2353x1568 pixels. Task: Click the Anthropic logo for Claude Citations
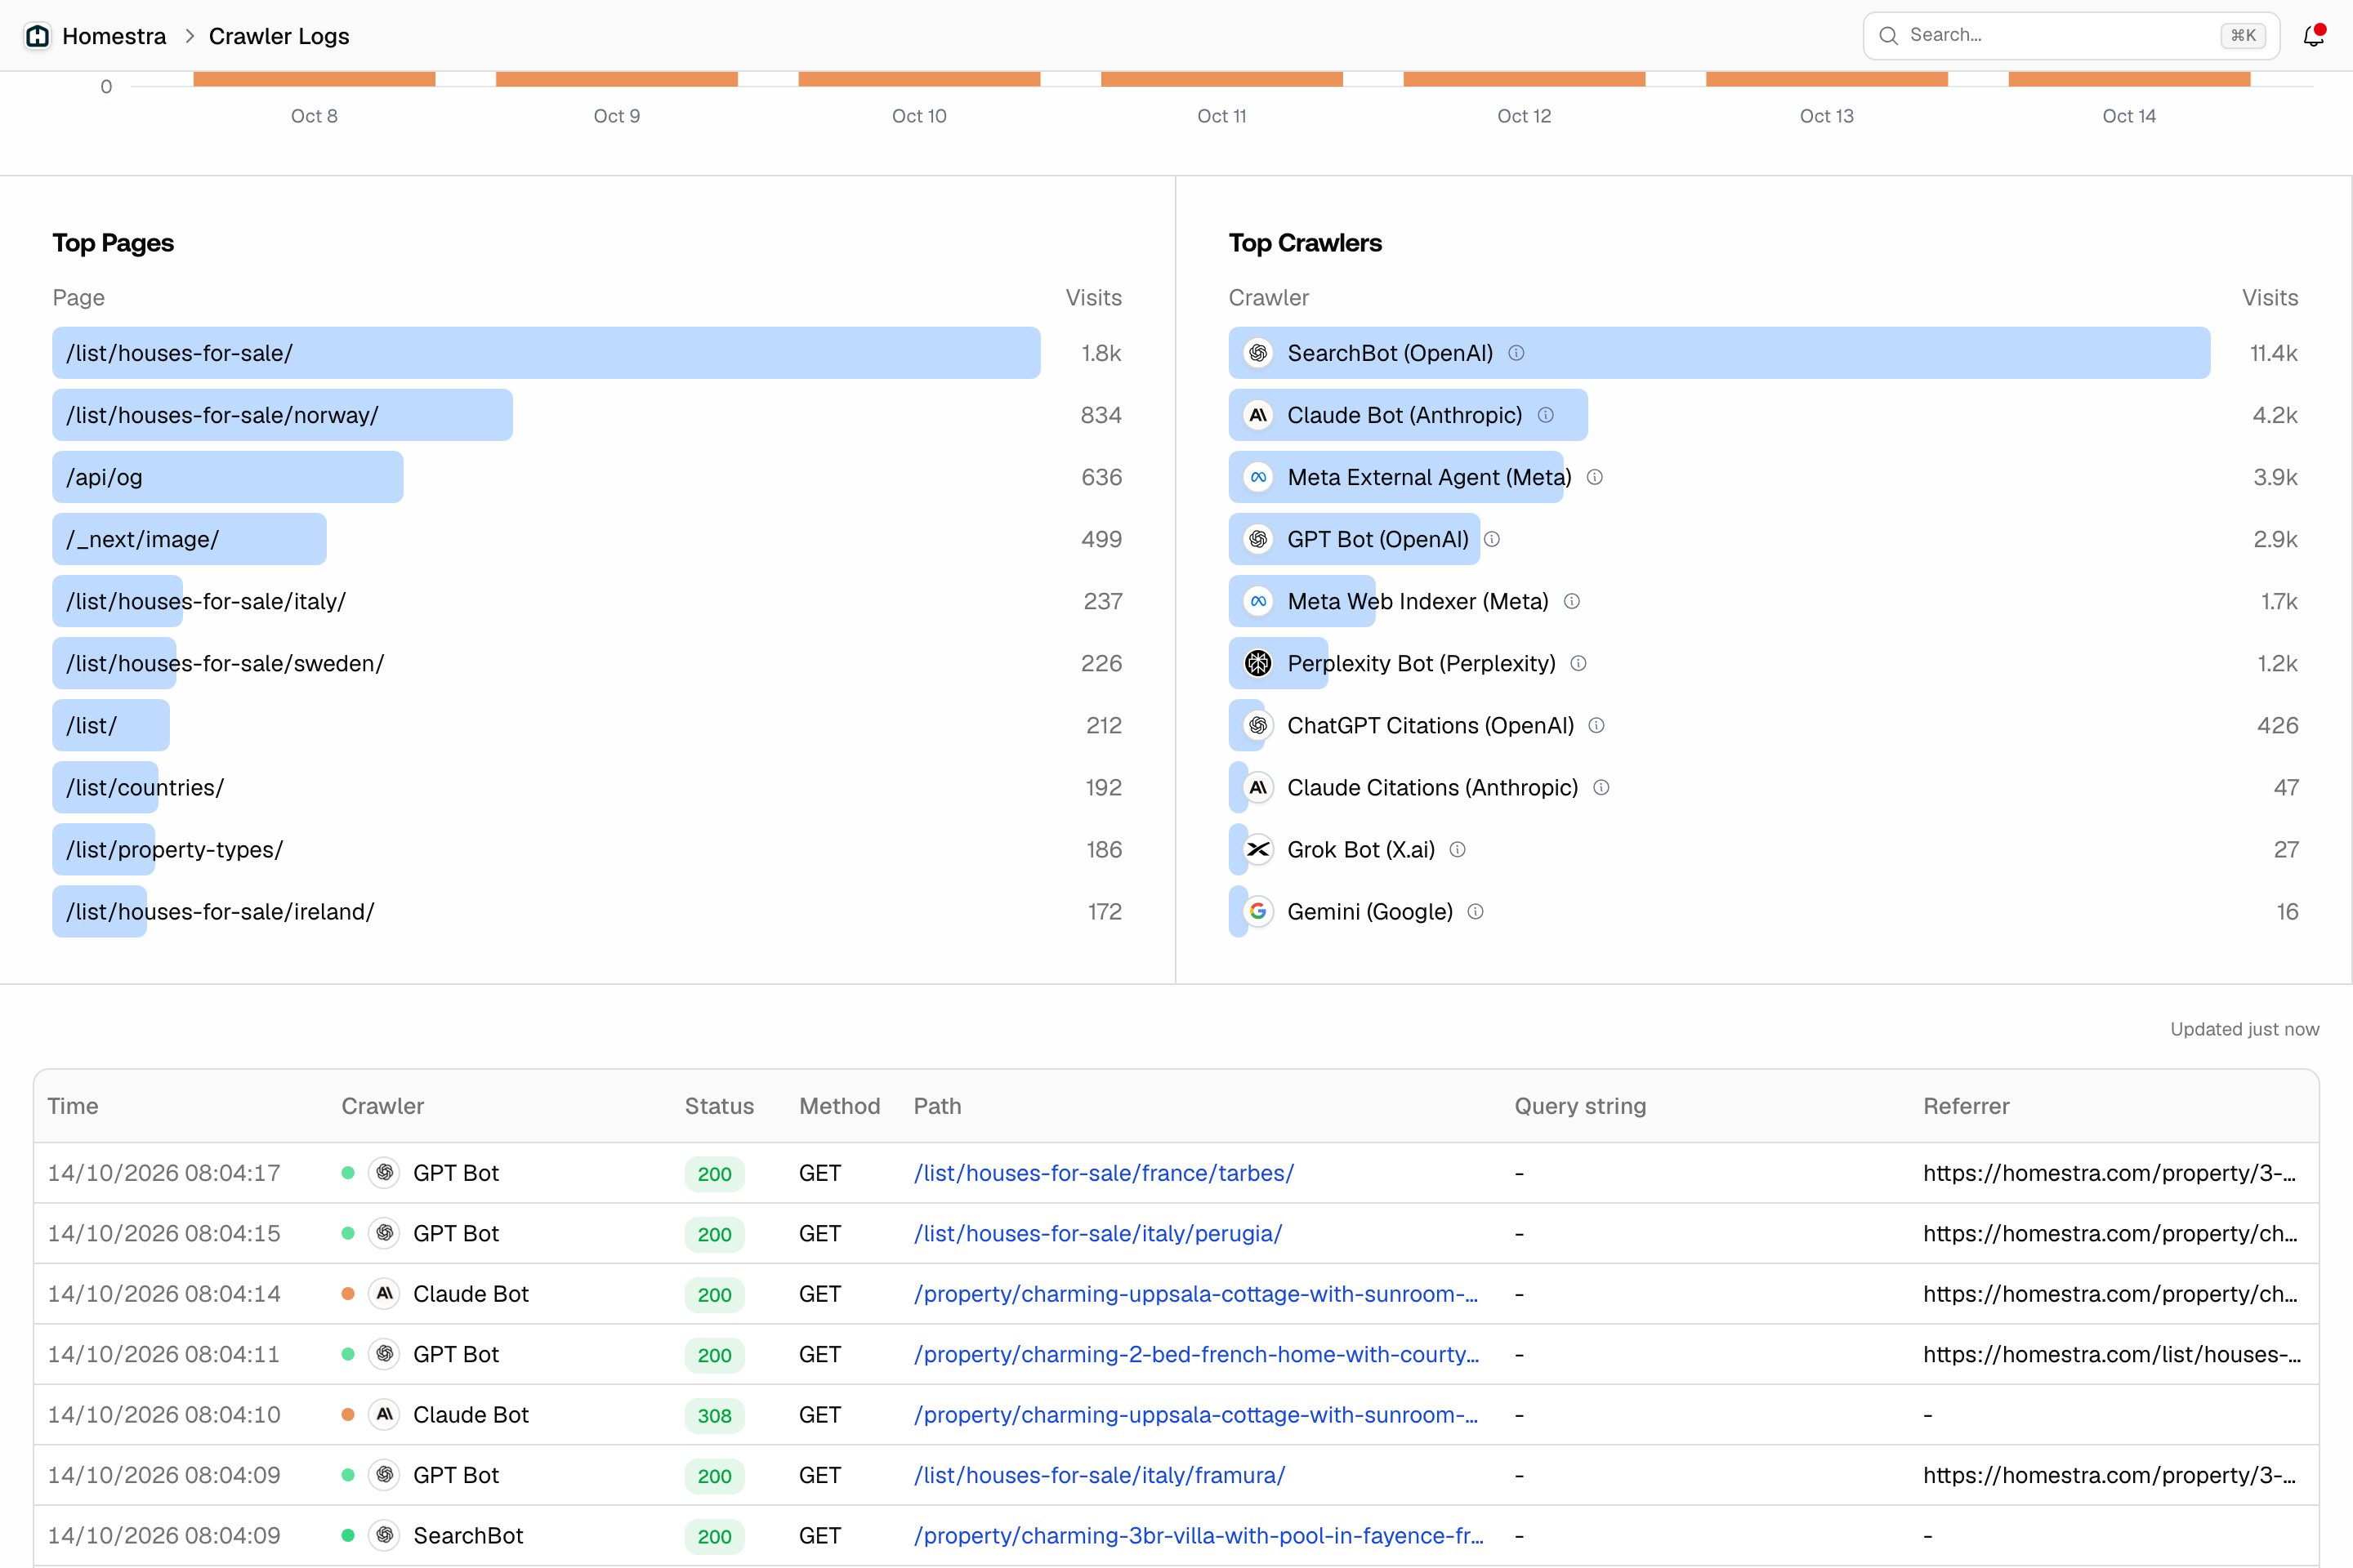click(x=1257, y=787)
